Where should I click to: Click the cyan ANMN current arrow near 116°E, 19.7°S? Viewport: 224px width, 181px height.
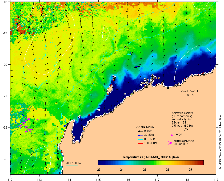click(129, 54)
